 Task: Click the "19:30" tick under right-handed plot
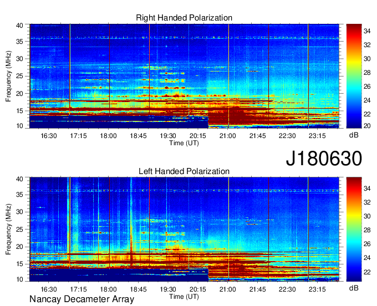(168, 136)
